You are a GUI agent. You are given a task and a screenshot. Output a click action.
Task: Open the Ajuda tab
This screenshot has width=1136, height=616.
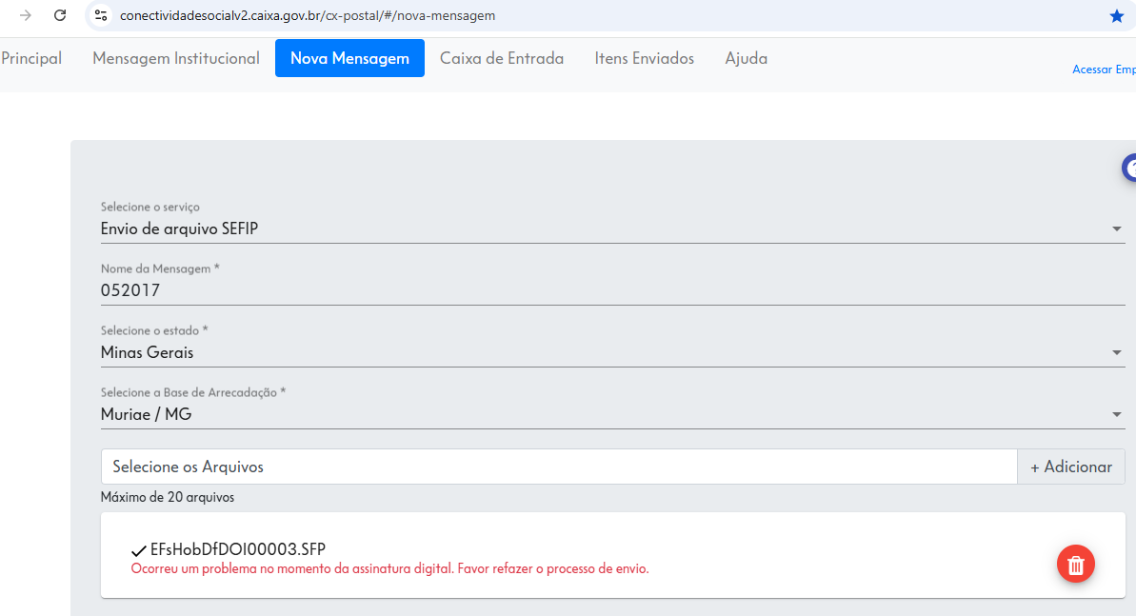click(747, 58)
